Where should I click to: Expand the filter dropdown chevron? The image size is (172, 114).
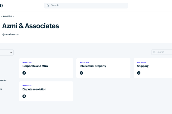click(x=11, y=52)
